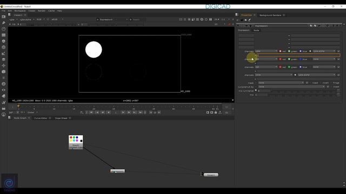Toggle blue channel checkbox in first channels row

(301, 51)
